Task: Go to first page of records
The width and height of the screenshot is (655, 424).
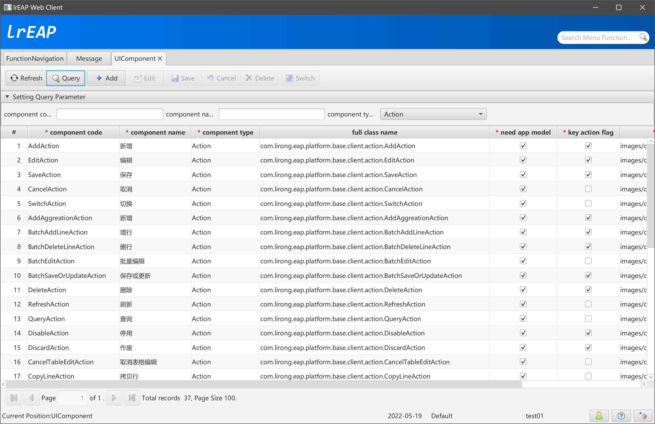Action: (x=14, y=398)
